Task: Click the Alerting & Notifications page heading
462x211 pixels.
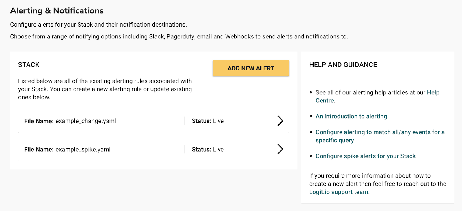Action: [x=57, y=11]
